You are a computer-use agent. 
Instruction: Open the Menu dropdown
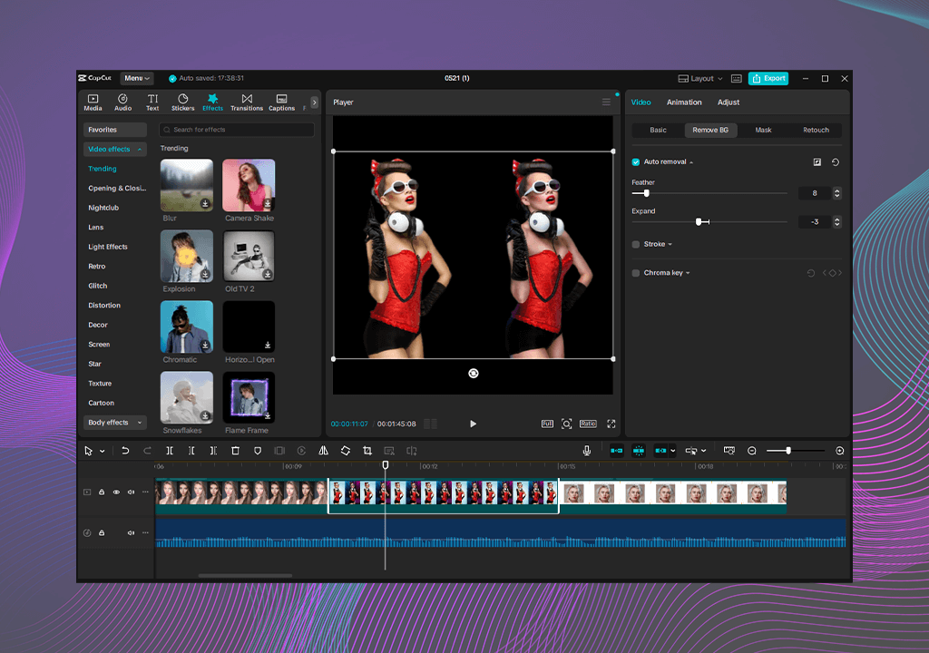(x=137, y=78)
